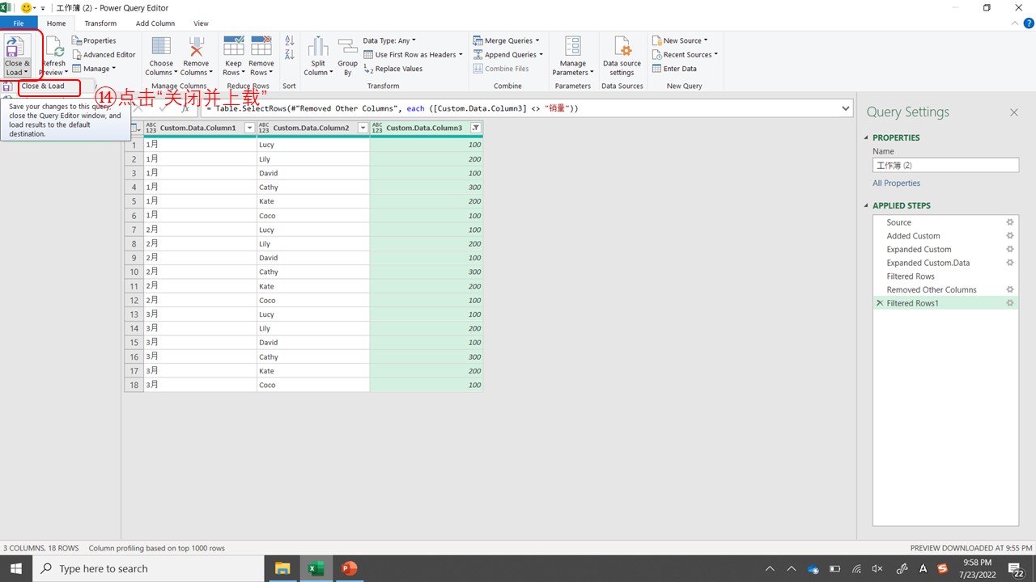Click the cell with Cathy in row 4
The height and width of the screenshot is (582, 1036).
pos(313,187)
